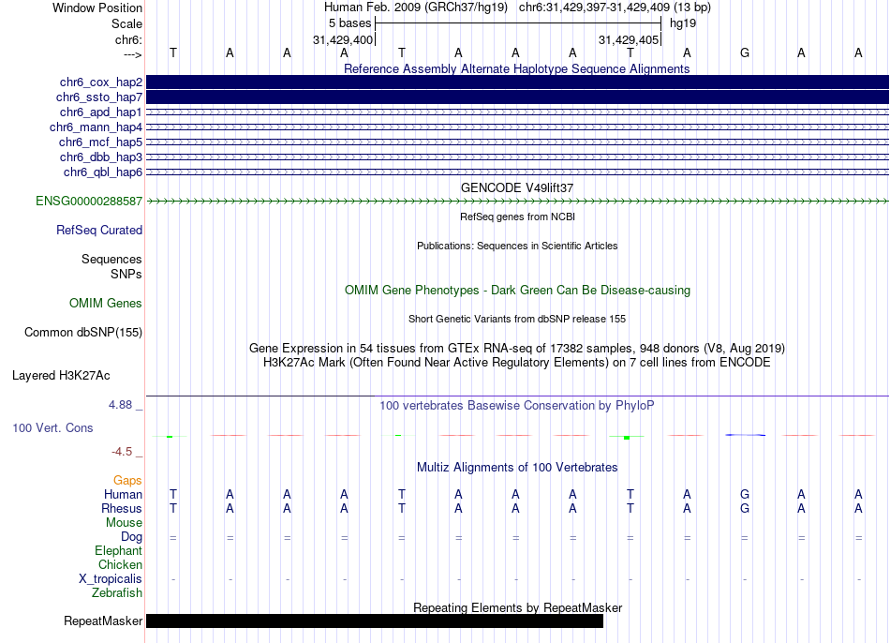The image size is (890, 643).
Task: Click the chr6_cox_hap2 track label
Action: 101,82
